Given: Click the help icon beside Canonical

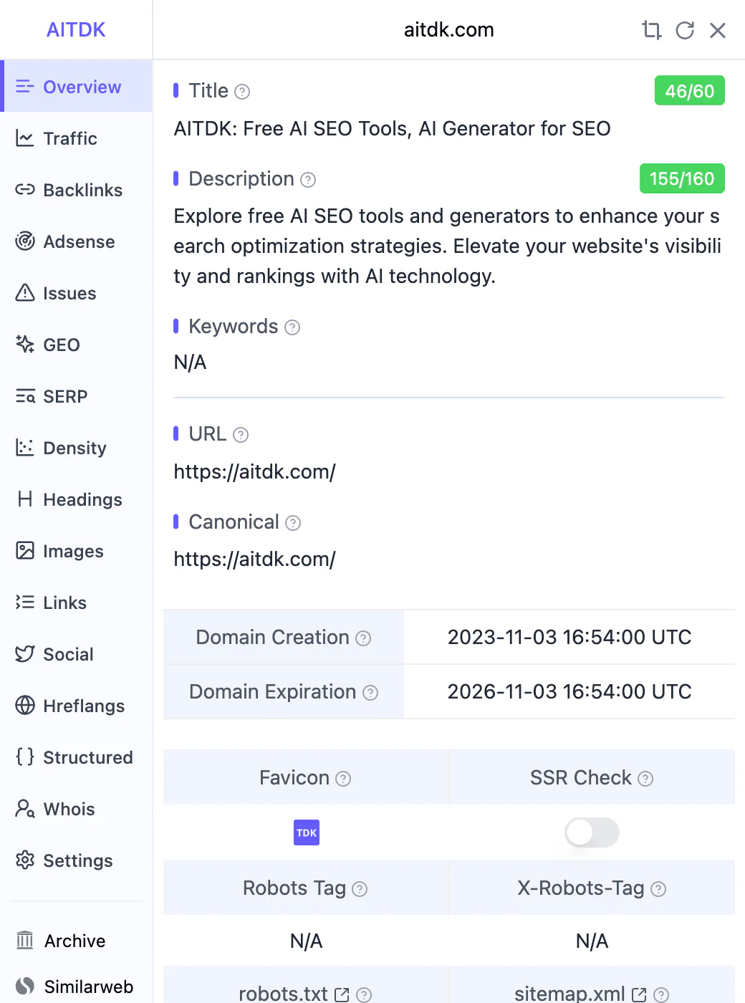Looking at the screenshot, I should pyautogui.click(x=293, y=523).
